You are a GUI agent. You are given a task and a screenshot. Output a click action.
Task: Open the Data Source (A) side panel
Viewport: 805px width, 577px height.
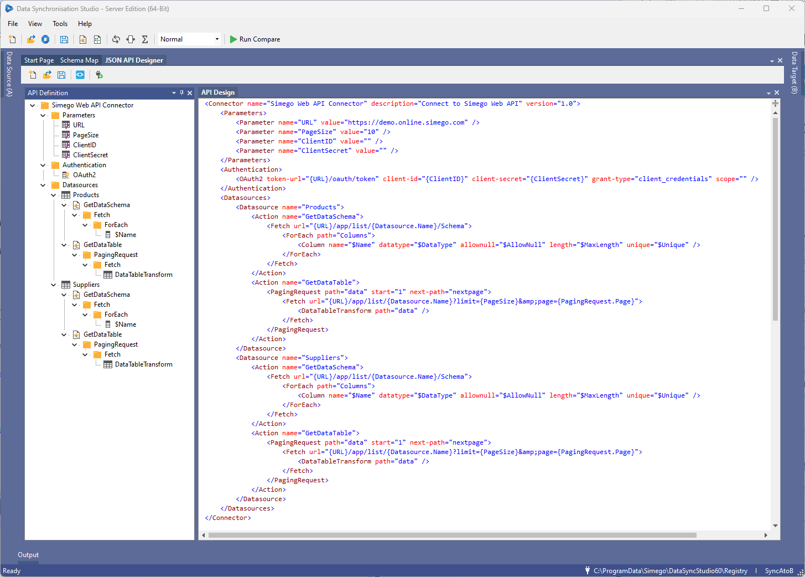coord(9,74)
